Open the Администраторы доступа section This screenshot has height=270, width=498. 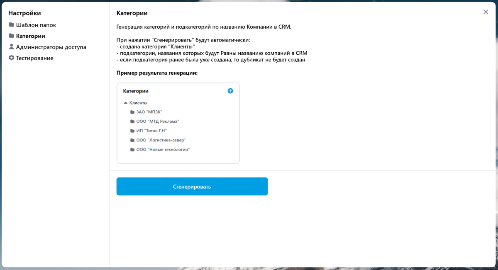coord(47,47)
